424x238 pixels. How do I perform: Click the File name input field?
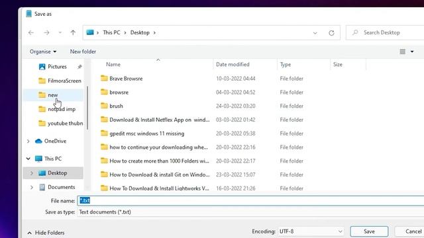250,200
